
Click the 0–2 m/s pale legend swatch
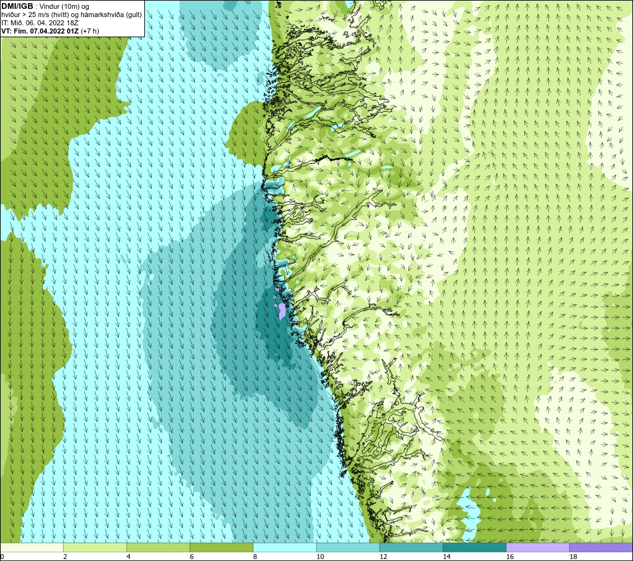[32, 548]
